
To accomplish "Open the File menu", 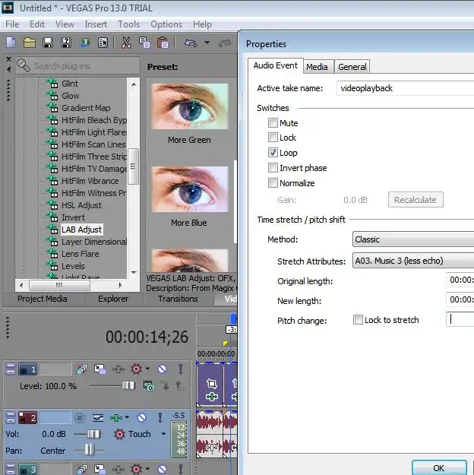I will pos(12,24).
